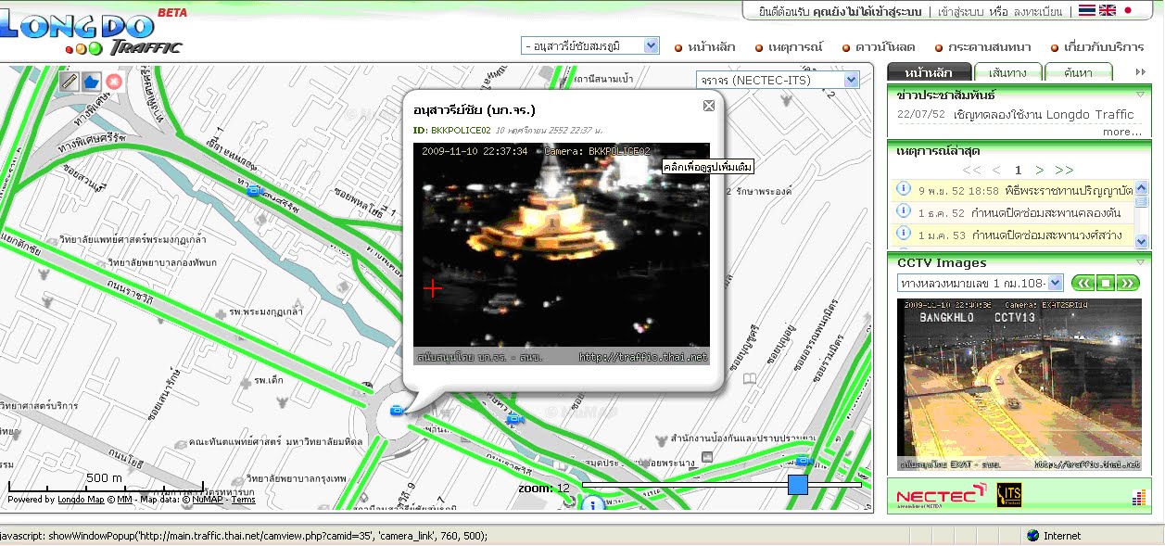Viewport: 1165px width, 546px height.
Task: Click the ITS Thailand logo
Action: pyautogui.click(x=1008, y=495)
